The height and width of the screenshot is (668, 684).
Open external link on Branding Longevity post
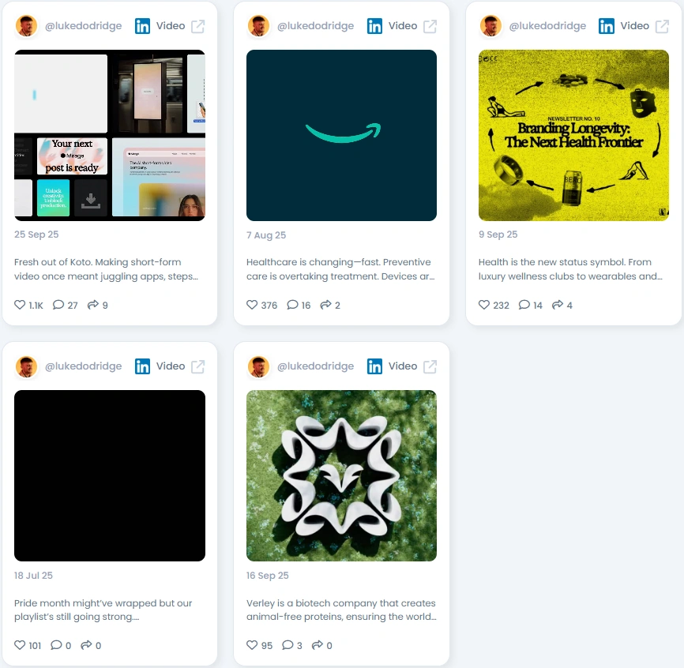point(662,26)
